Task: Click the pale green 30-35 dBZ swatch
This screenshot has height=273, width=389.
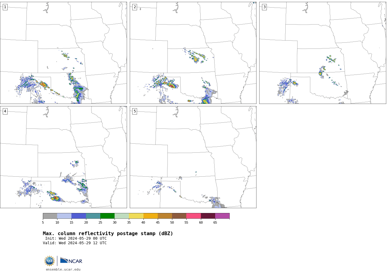Action: 122,216
